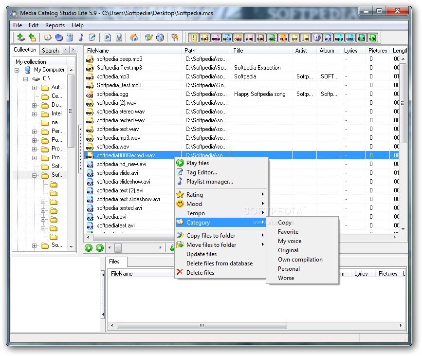Image resolution: width=422 pixels, height=356 pixels.
Task: Open Playlist manager... from context menu
Action: click(221, 182)
